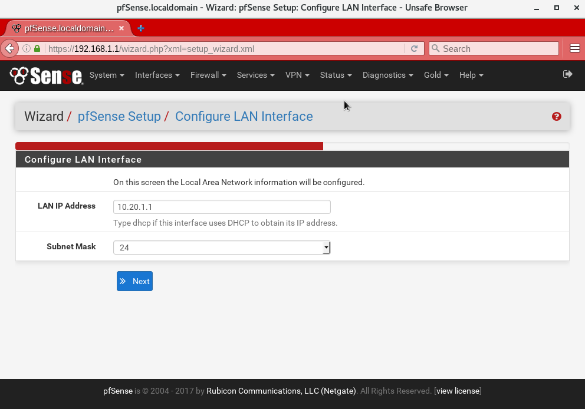This screenshot has height=409, width=585.
Task: Open the Services menu
Action: pyautogui.click(x=255, y=75)
